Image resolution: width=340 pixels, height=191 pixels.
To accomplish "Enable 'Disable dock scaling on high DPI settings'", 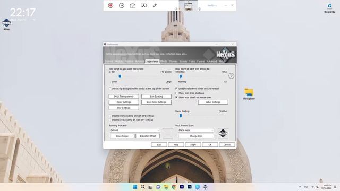I will (x=110, y=120).
